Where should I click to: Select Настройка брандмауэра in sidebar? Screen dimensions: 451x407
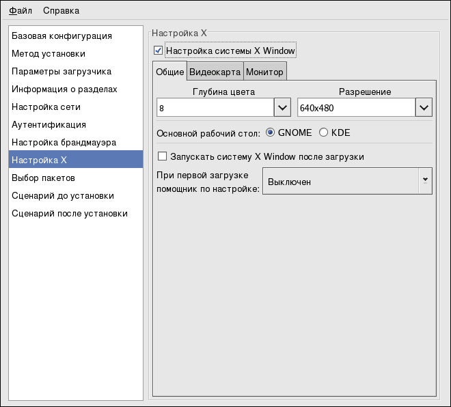tap(64, 142)
